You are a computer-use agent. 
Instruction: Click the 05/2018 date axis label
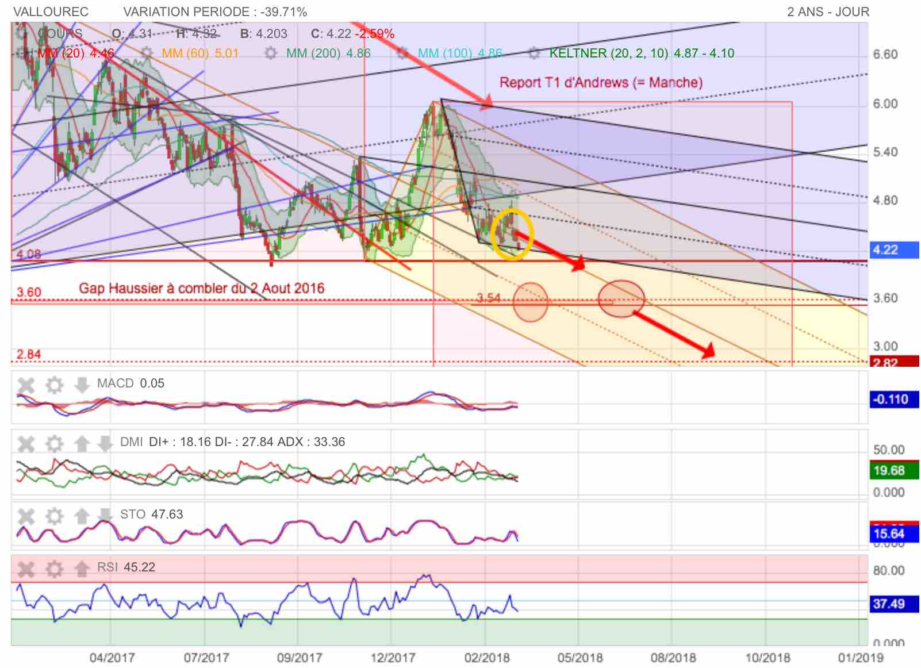pos(580,657)
